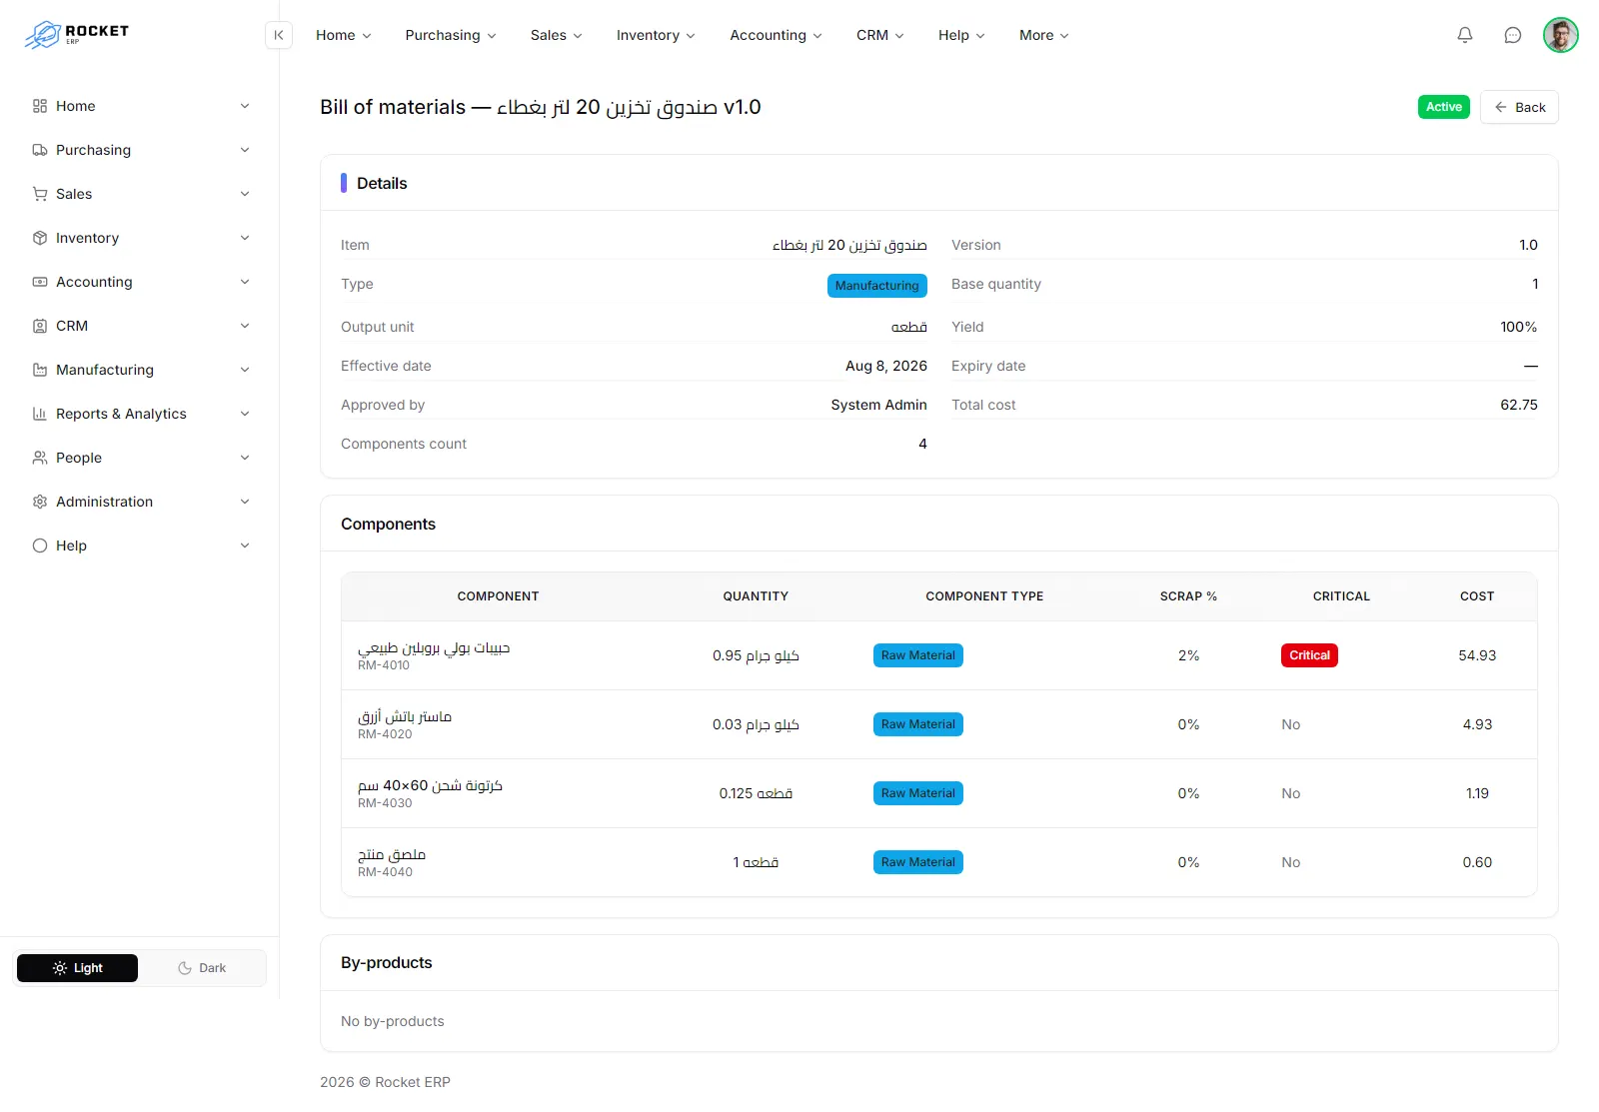This screenshot has height=1112, width=1599.
Task: Click the Back button
Action: [1519, 107]
